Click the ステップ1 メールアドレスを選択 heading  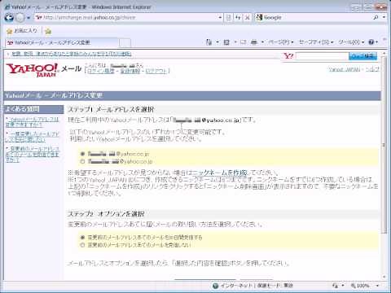click(111, 110)
